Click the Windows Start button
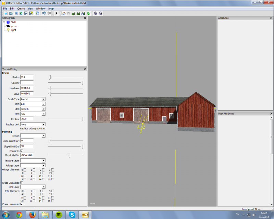The height and width of the screenshot is (219, 274). (x=6, y=215)
